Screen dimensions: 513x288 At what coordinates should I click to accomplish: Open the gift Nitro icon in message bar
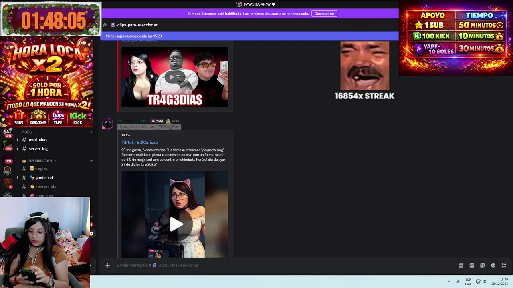click(461, 265)
